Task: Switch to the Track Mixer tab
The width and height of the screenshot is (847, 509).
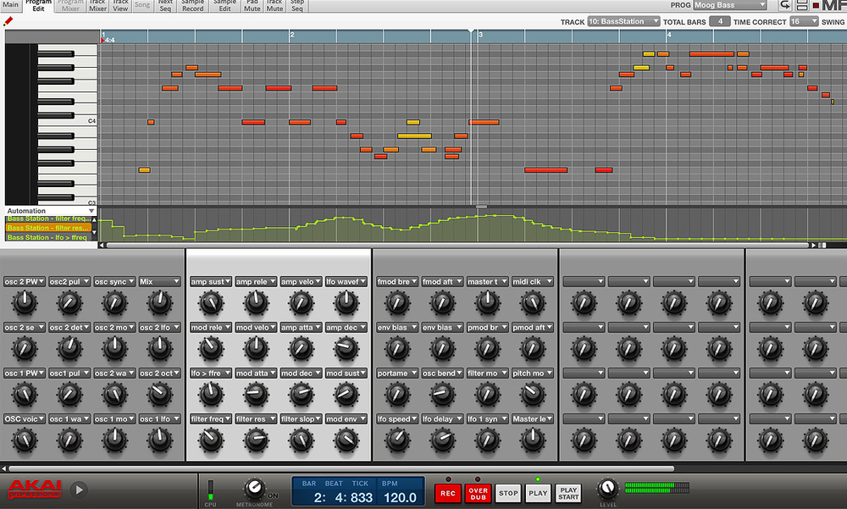Action: click(97, 5)
